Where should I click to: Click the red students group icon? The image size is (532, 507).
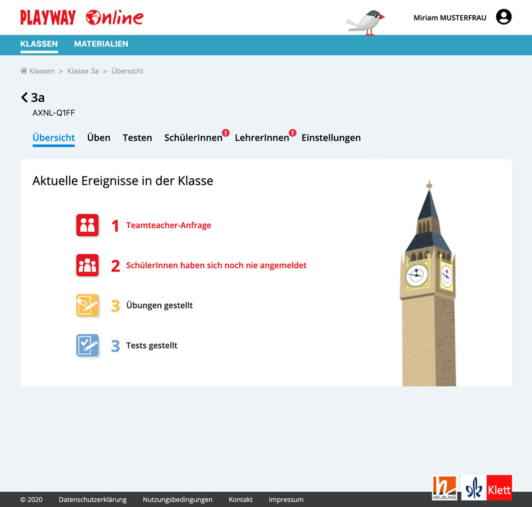pos(87,265)
